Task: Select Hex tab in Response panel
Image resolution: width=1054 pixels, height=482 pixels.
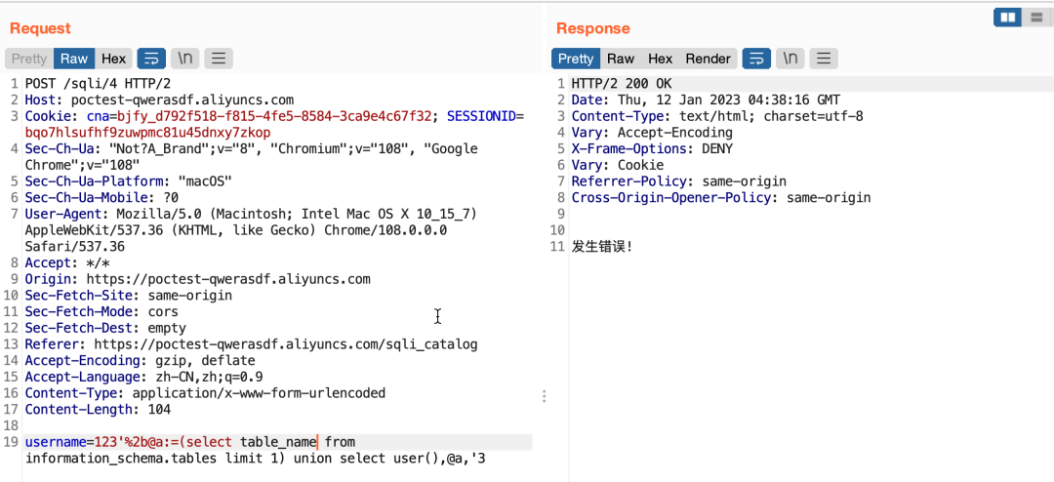Action: click(x=660, y=59)
